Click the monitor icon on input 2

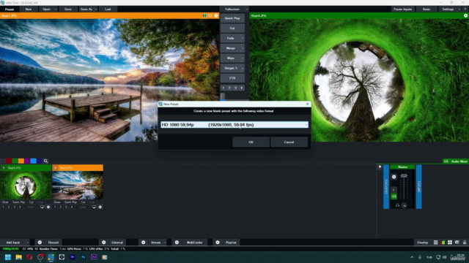tap(94, 207)
